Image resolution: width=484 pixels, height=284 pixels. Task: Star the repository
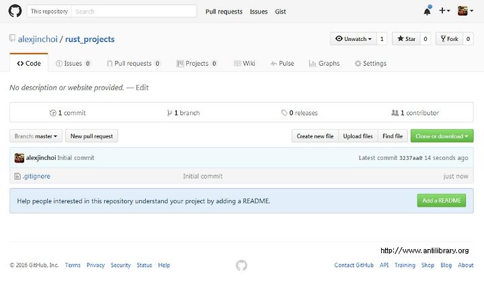406,39
